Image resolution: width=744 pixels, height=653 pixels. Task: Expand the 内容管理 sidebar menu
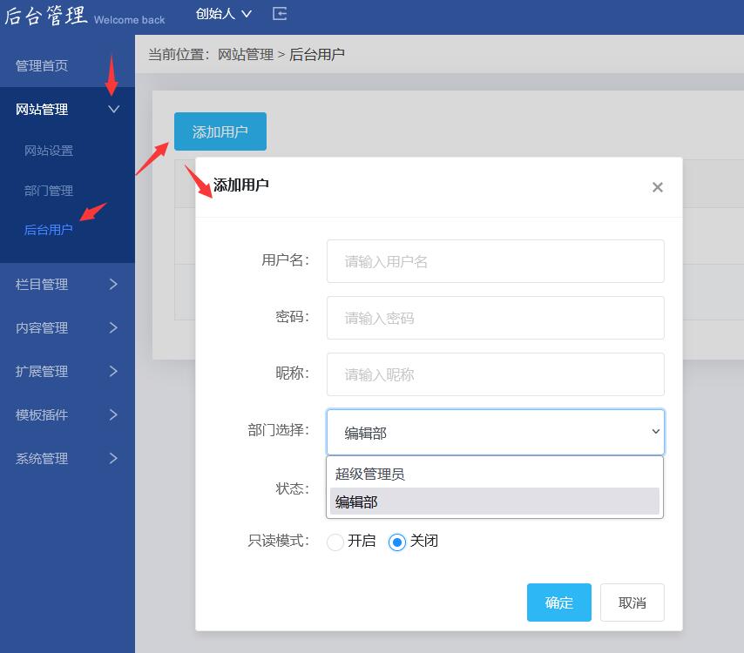[66, 328]
